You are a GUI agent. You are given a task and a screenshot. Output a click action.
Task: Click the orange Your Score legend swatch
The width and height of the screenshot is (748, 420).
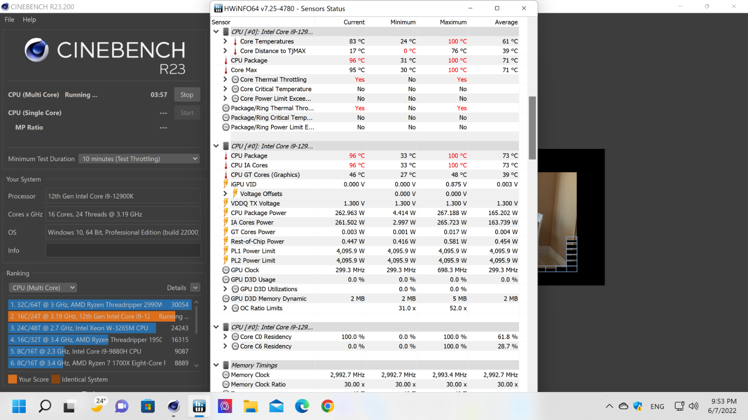13,379
